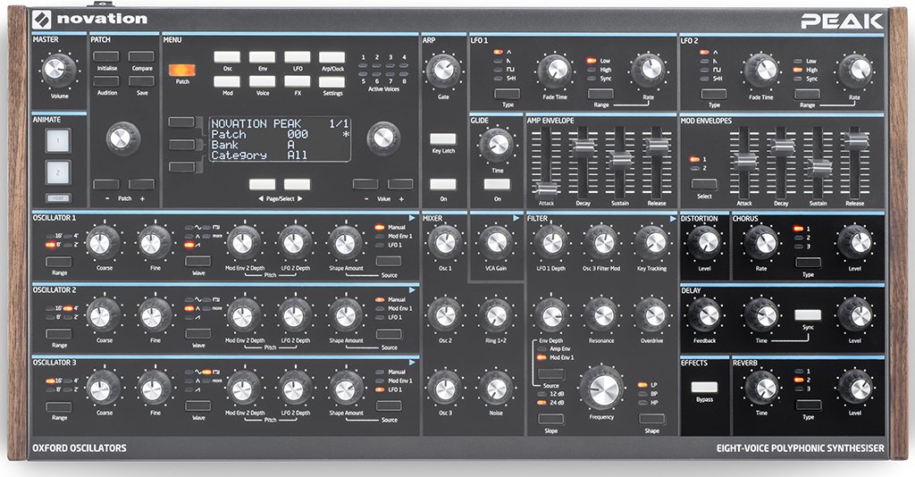Enable the Glide On button
The width and height of the screenshot is (915, 477).
(498, 185)
